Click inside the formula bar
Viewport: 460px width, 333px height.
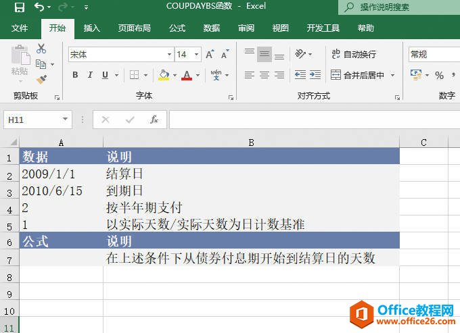(315, 120)
